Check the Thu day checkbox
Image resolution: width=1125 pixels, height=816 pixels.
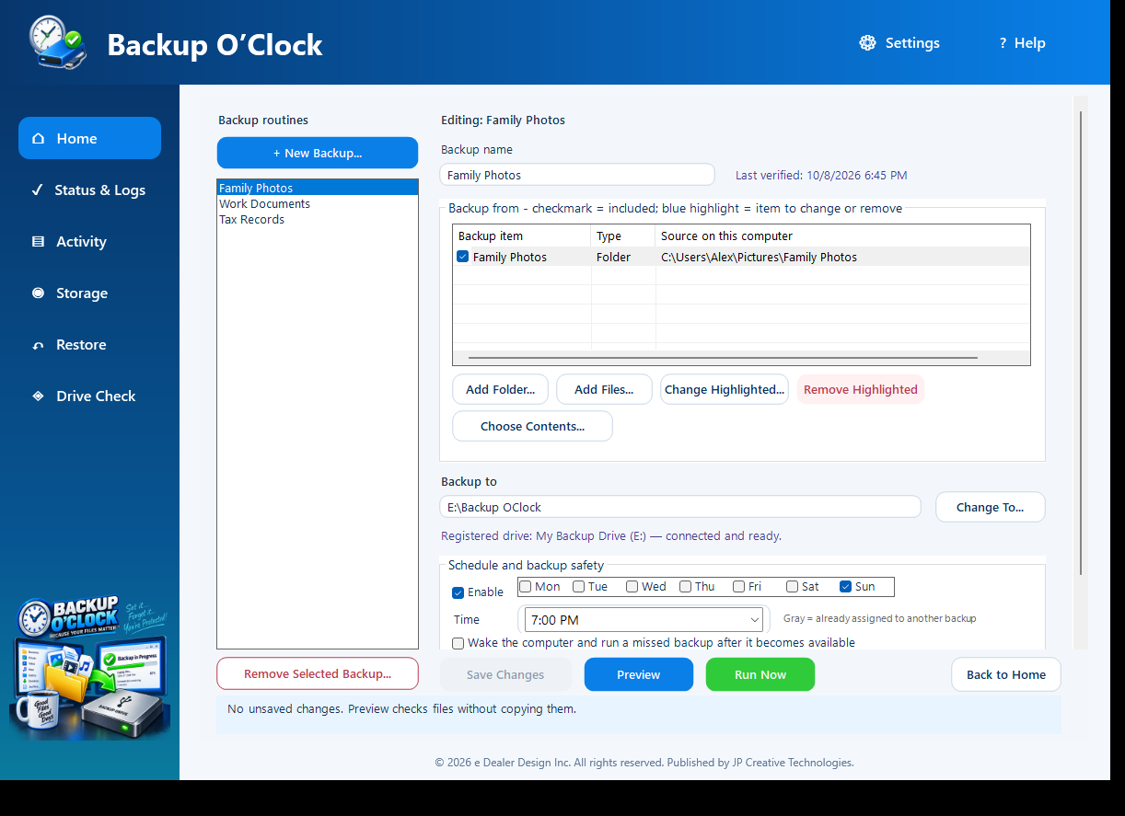pyautogui.click(x=685, y=586)
